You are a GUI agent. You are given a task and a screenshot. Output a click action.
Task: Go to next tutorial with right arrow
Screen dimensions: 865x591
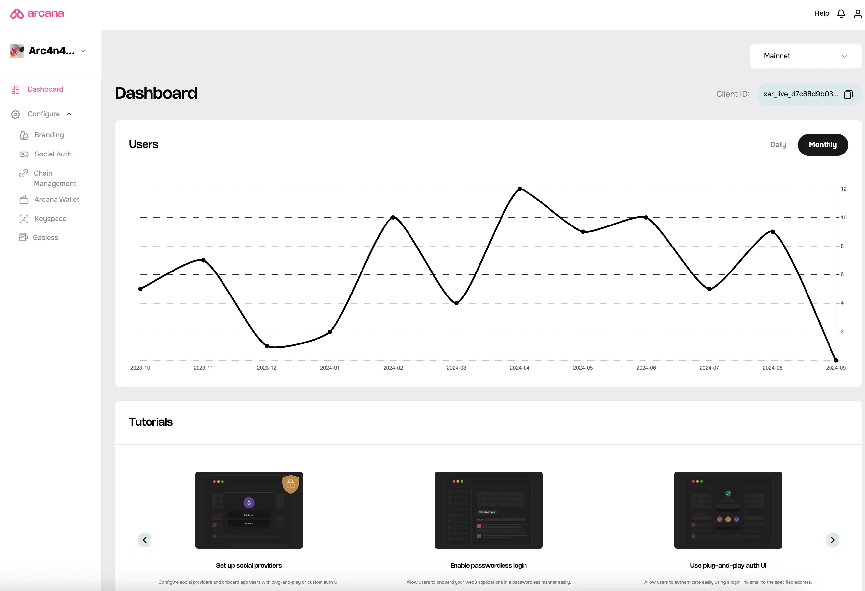click(832, 540)
